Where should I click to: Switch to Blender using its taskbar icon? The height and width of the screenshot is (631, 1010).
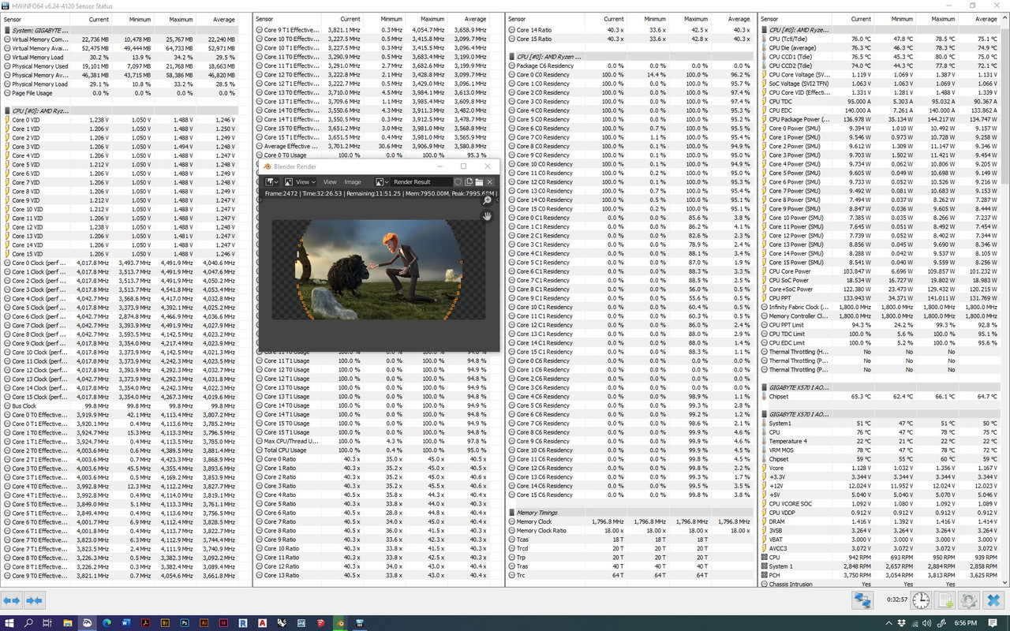341,623
